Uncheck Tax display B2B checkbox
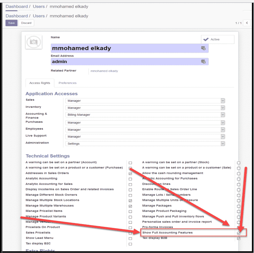The image size is (254, 253). tap(238, 239)
